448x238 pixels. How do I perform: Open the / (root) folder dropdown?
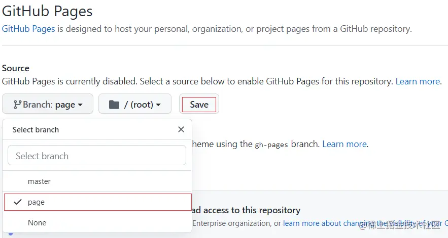135,104
